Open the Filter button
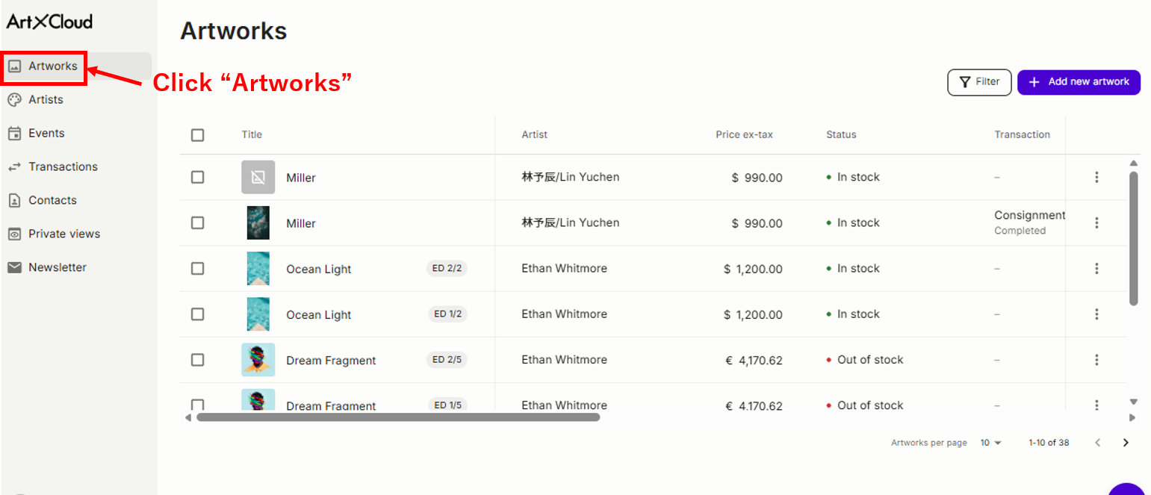This screenshot has width=1151, height=495. [x=979, y=82]
